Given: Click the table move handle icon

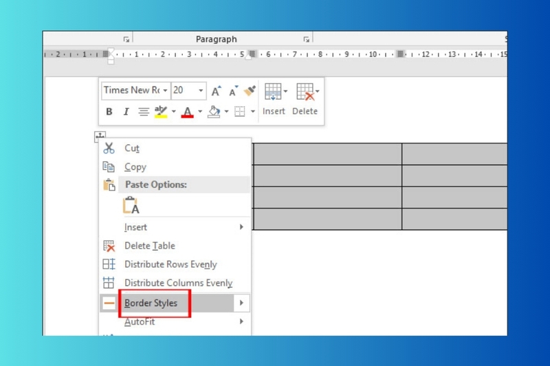Looking at the screenshot, I should [100, 136].
